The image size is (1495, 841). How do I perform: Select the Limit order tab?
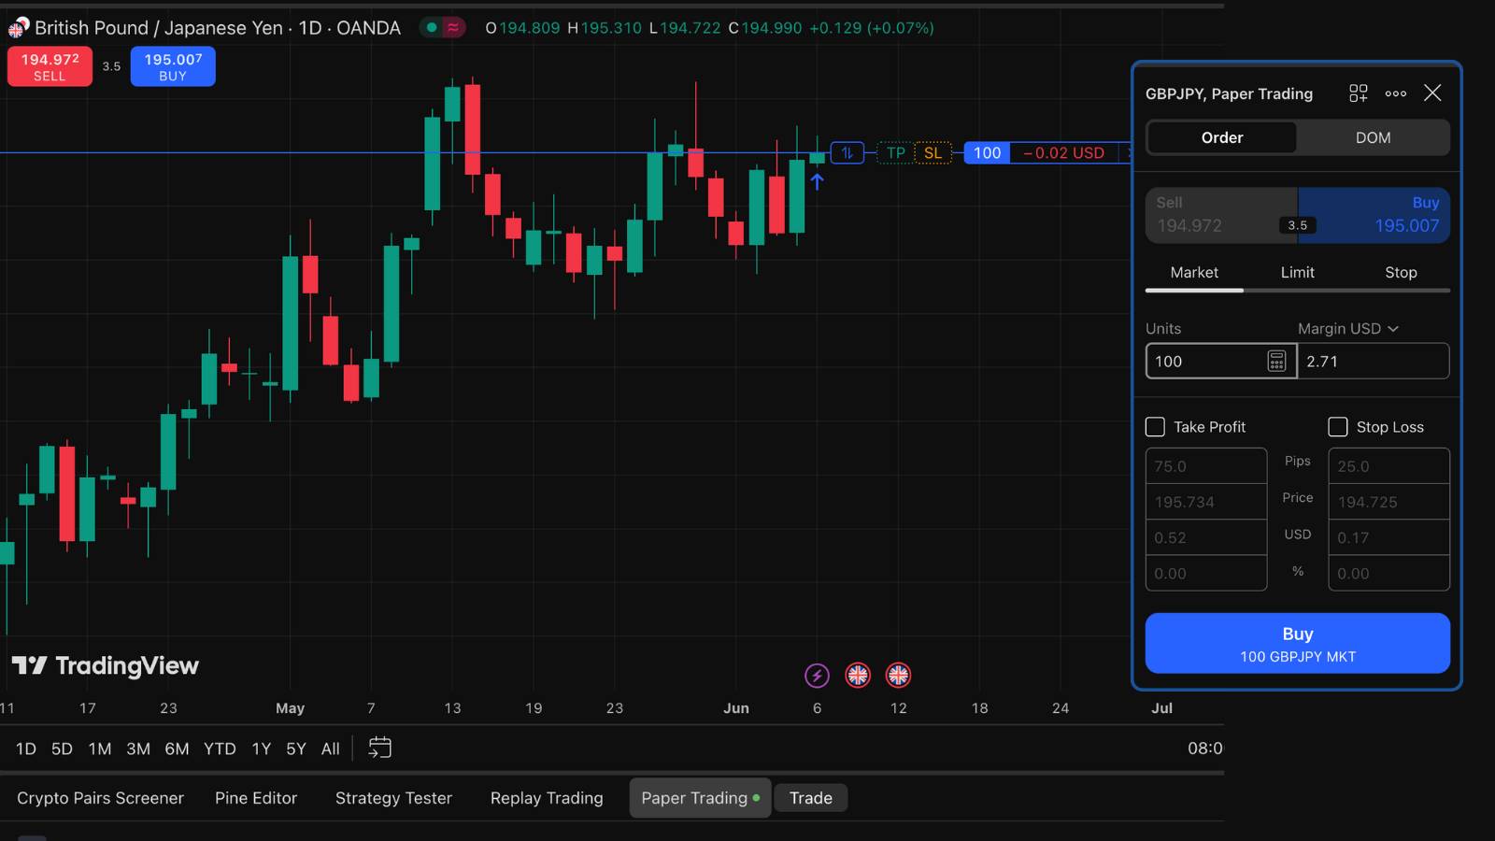tap(1297, 272)
